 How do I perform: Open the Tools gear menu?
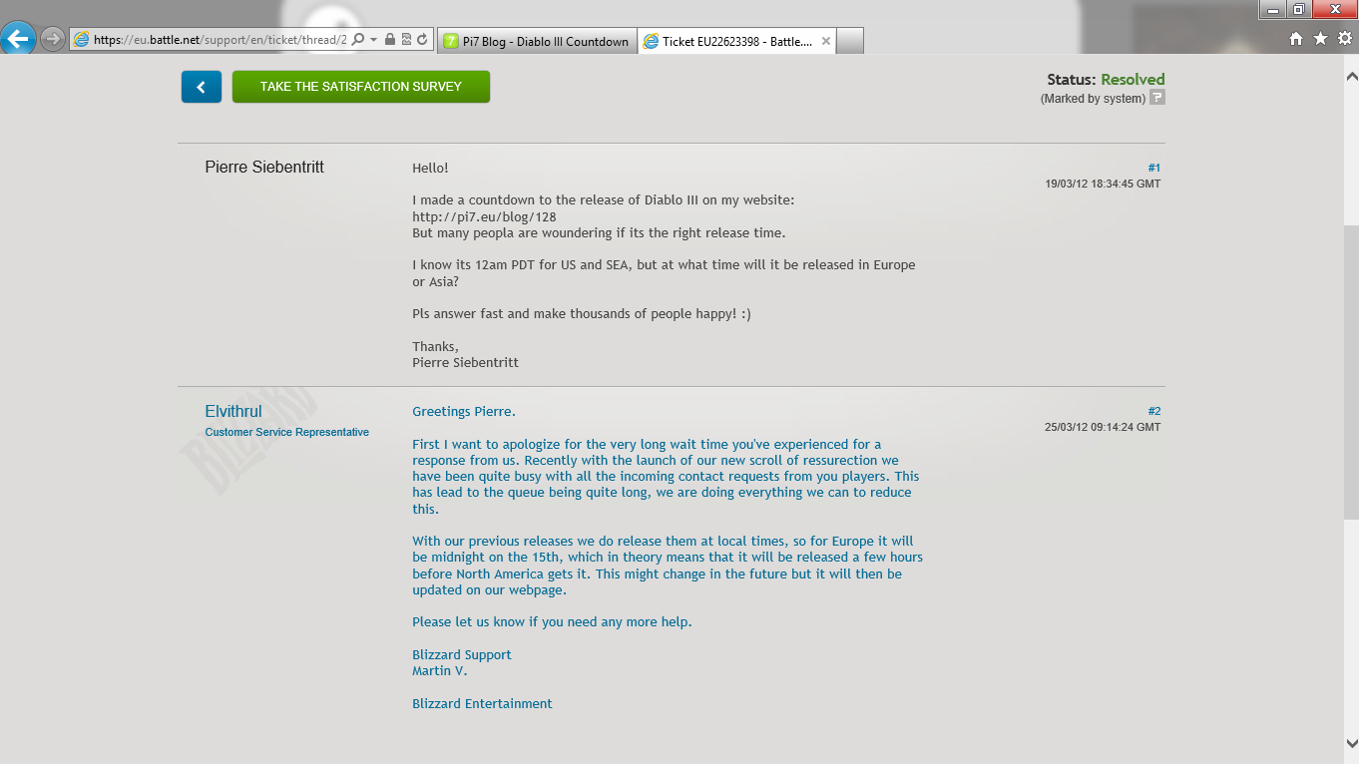pyautogui.click(x=1344, y=39)
